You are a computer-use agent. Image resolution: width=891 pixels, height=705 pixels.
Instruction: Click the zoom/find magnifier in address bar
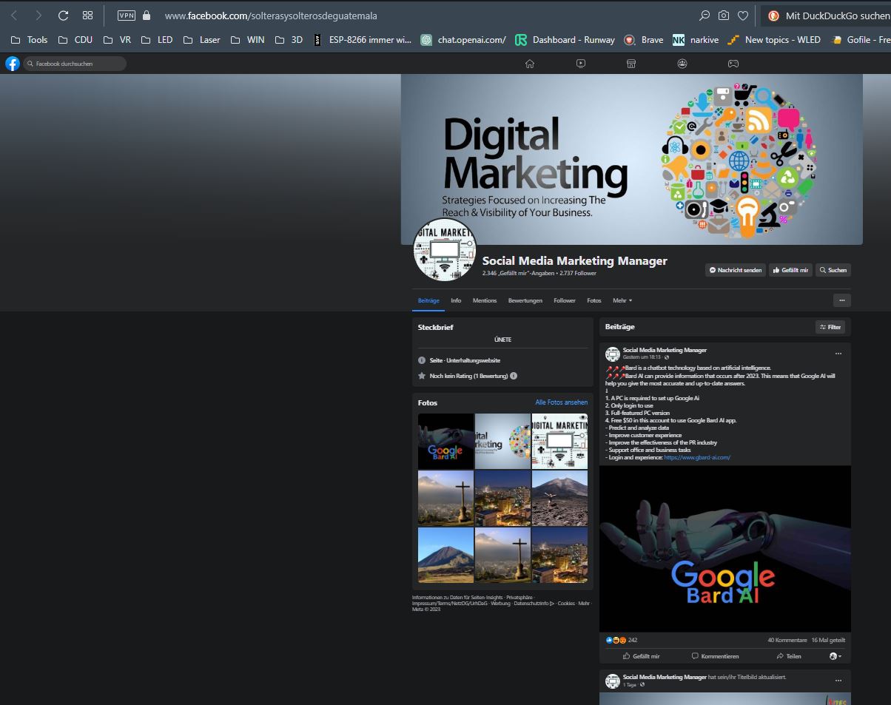tap(705, 16)
